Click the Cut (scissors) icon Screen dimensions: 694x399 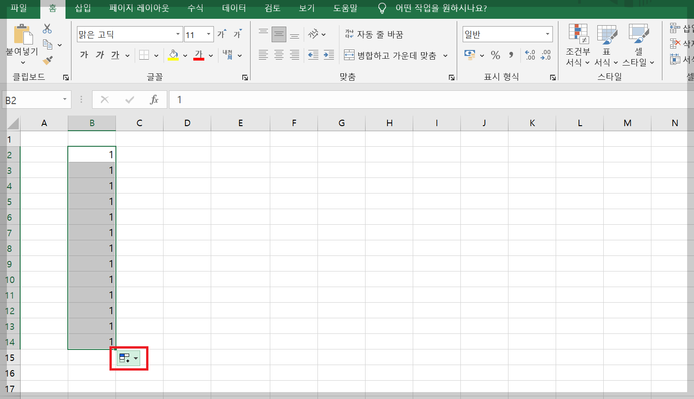46,28
